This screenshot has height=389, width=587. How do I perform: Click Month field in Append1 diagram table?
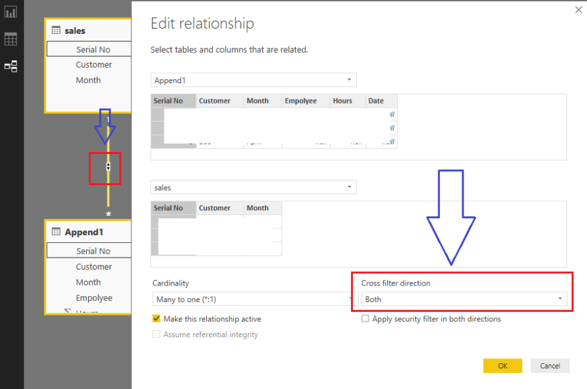(x=89, y=282)
